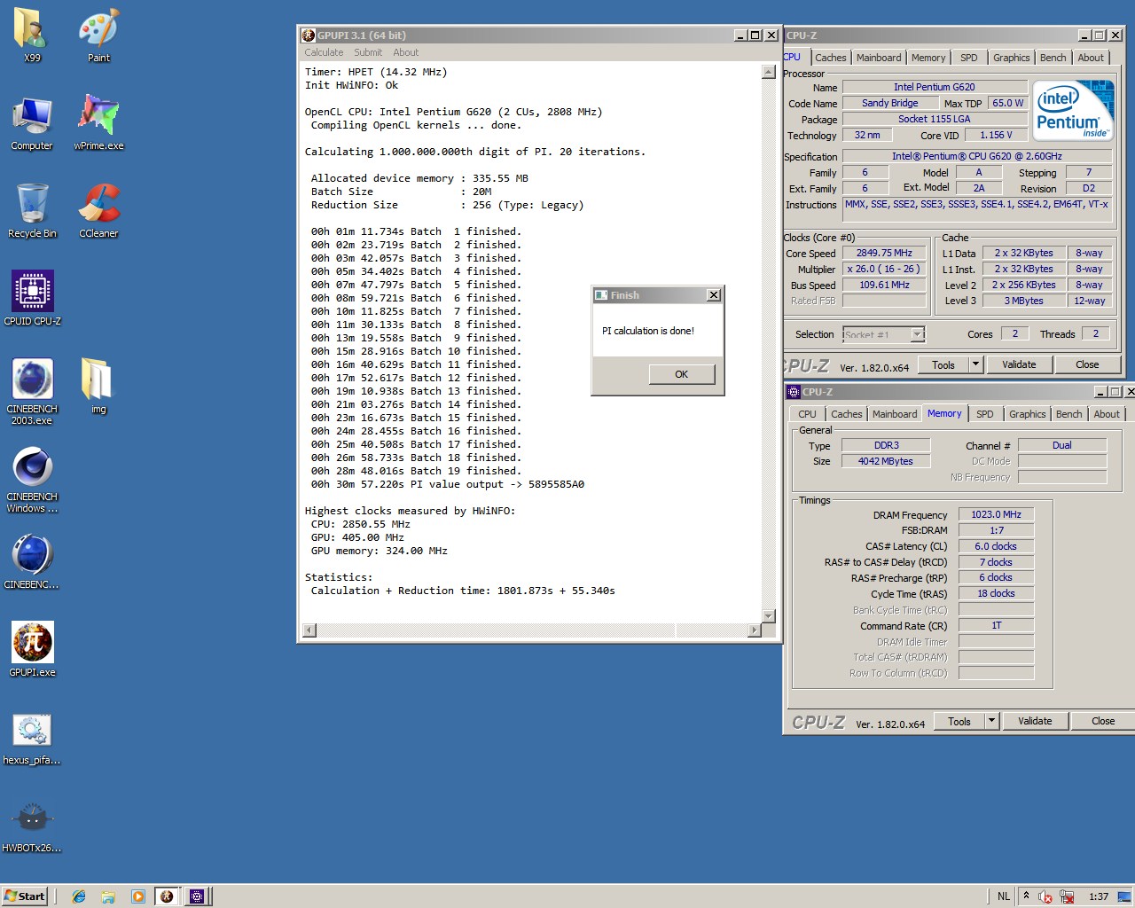Click the GPUPI horizontal scrollbar left arrow
1135x908 pixels.
(309, 630)
